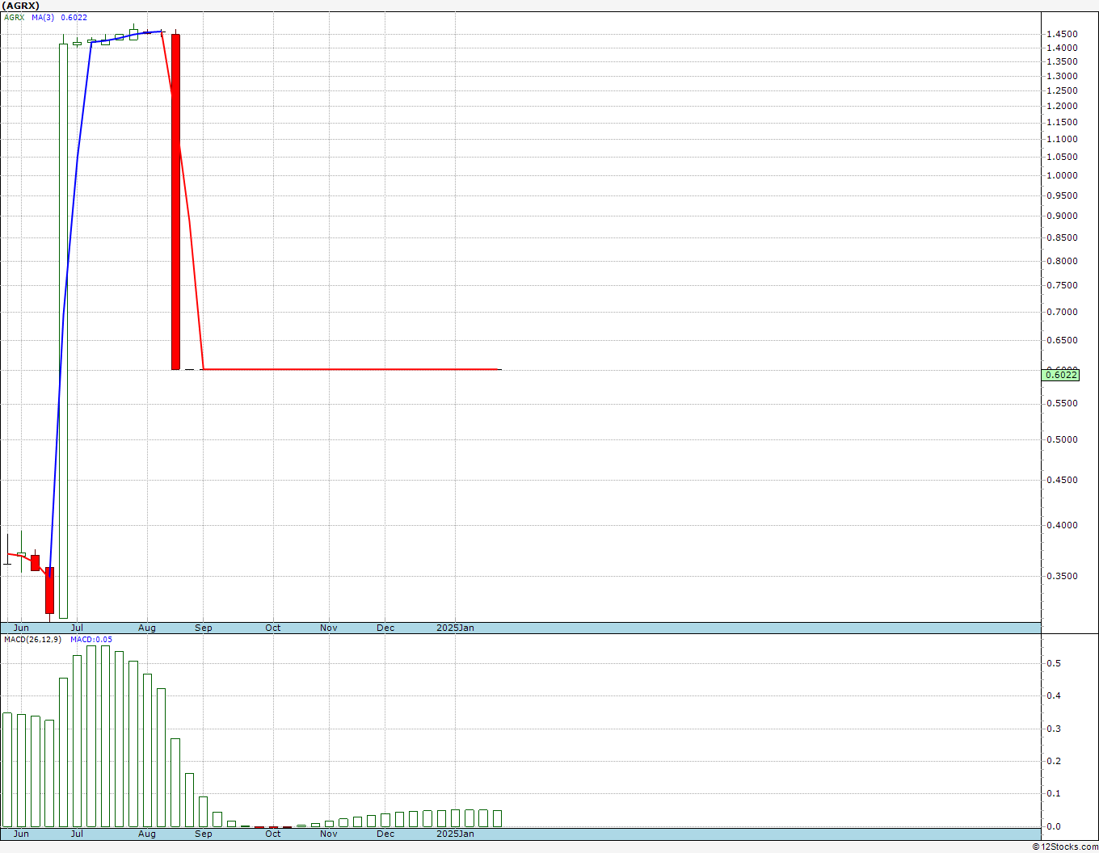This screenshot has height=853, width=1099.
Task: Click the 1.0000 price axis label
Action: [1061, 176]
